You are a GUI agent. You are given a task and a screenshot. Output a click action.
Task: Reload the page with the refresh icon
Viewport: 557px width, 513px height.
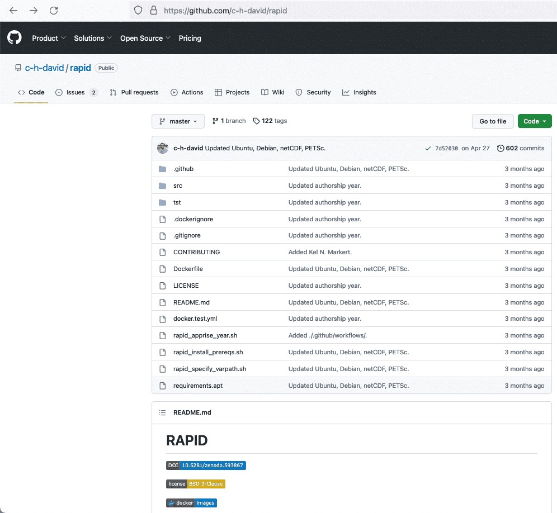coord(54,11)
